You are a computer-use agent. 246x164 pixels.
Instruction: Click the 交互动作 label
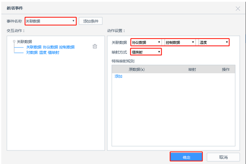pos(16,30)
